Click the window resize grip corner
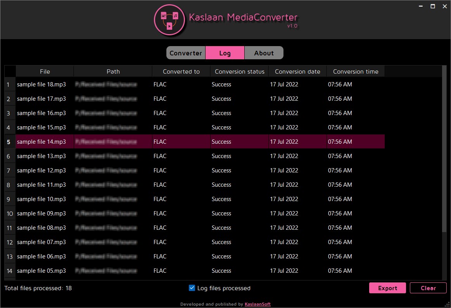Screen dimensions: 451x308 (x=447, y=305)
